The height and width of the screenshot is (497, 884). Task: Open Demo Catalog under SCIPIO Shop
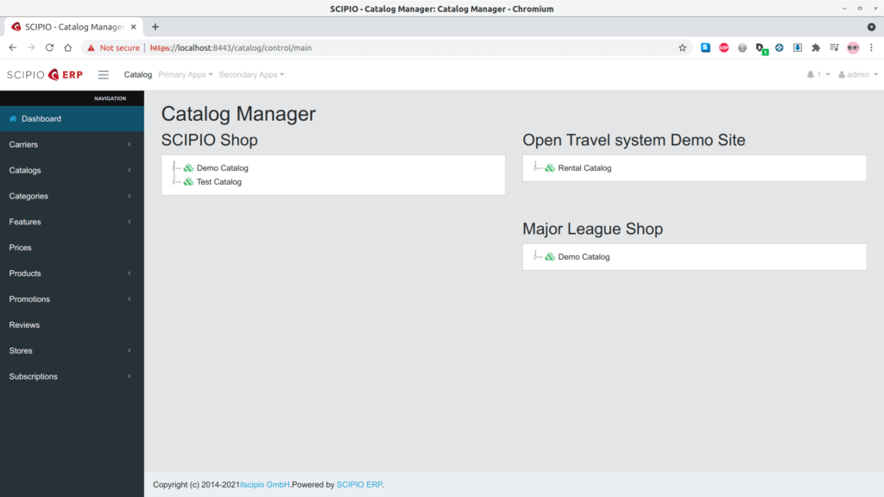coord(222,168)
